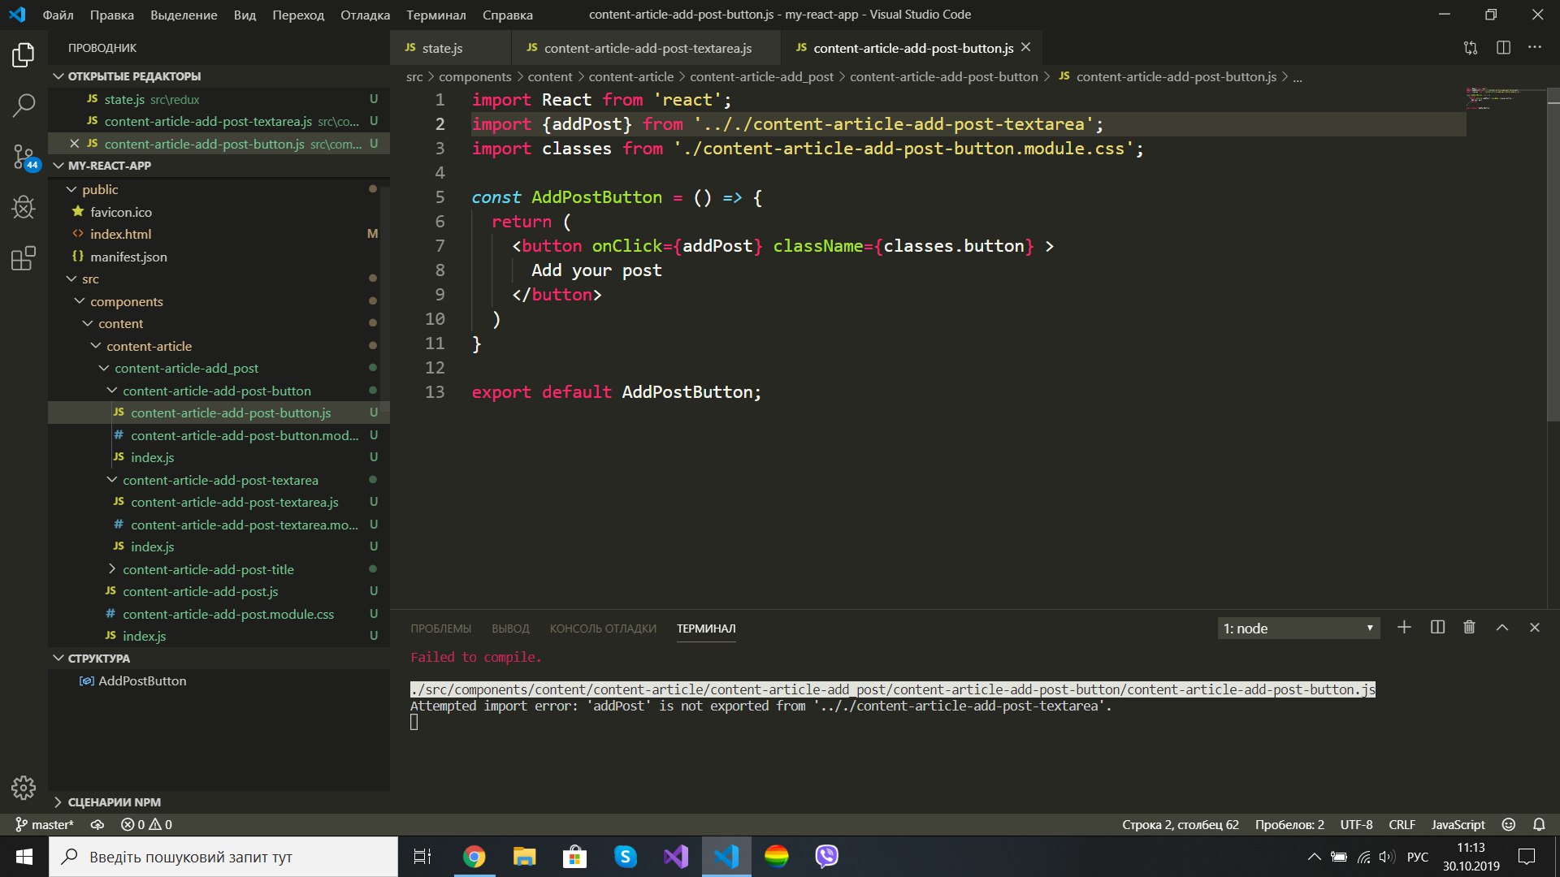The width and height of the screenshot is (1560, 877).
Task: Expand content-article-add-post-title folder
Action: (x=207, y=569)
